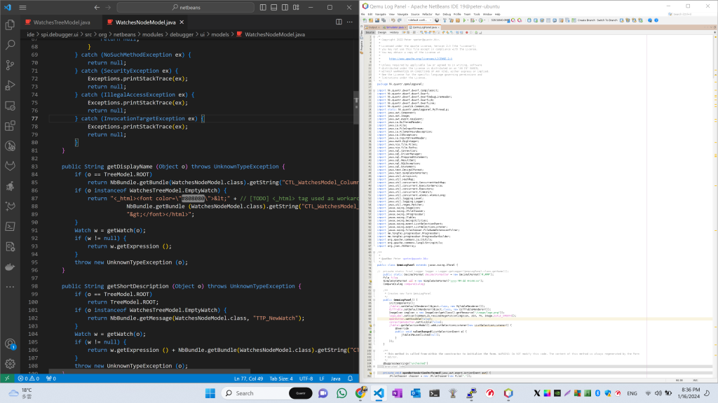The image size is (718, 403).
Task: Switch to the Simulator.java tab in NetBeans
Action: coord(394,27)
